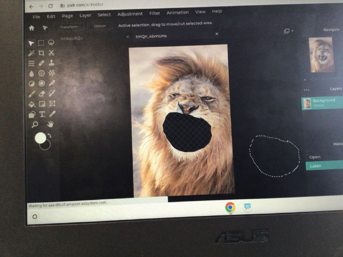Open the File menu

click(36, 17)
